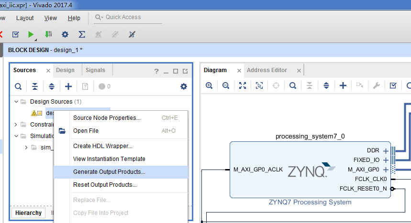411x223 pixels.
Task: Click the crossed-out pin toolbar icon
Action: point(132,34)
